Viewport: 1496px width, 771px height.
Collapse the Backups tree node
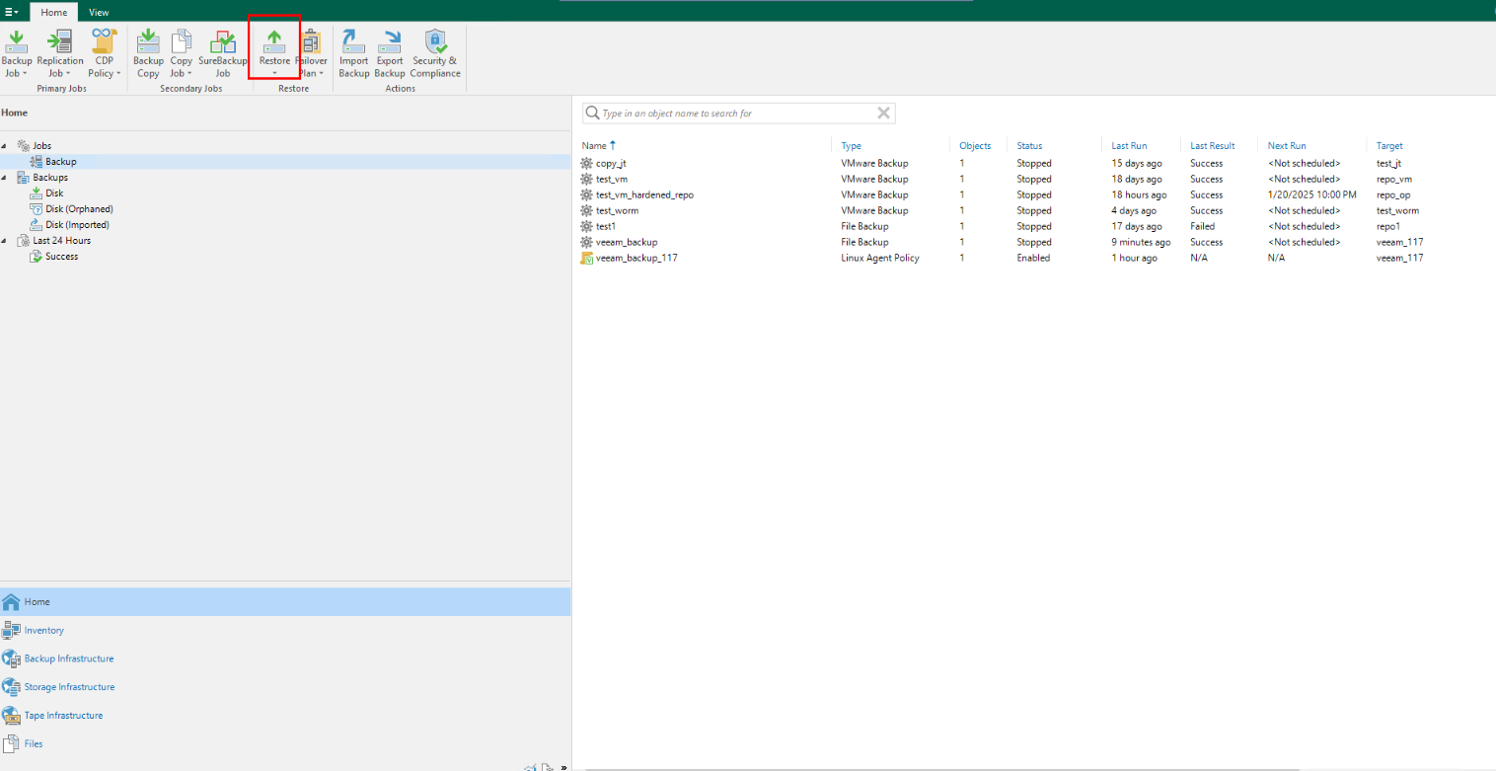point(5,178)
